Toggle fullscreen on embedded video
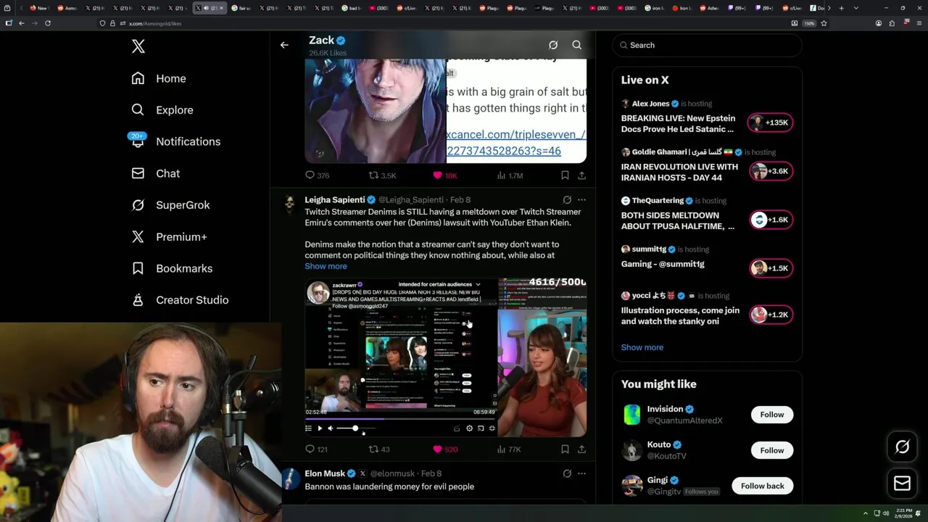 (492, 428)
